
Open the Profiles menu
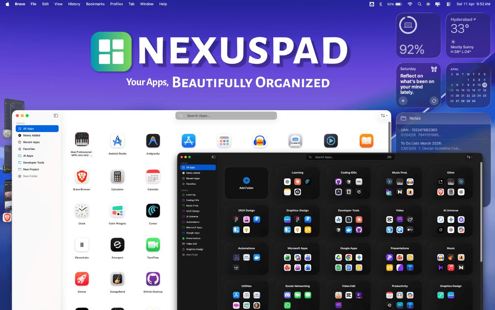[116, 4]
